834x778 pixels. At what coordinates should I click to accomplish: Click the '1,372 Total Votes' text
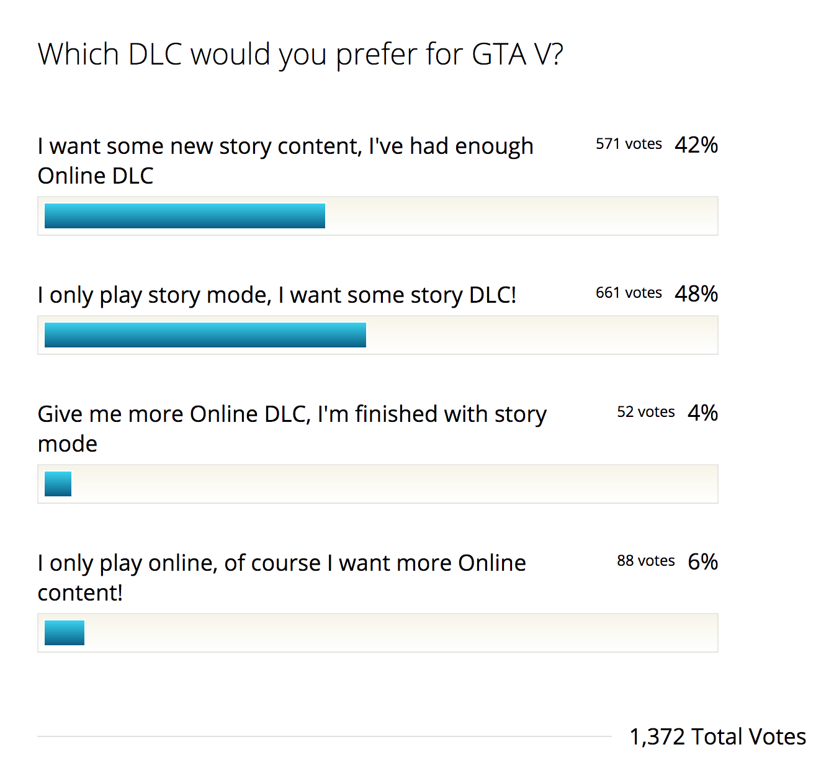coord(717,736)
